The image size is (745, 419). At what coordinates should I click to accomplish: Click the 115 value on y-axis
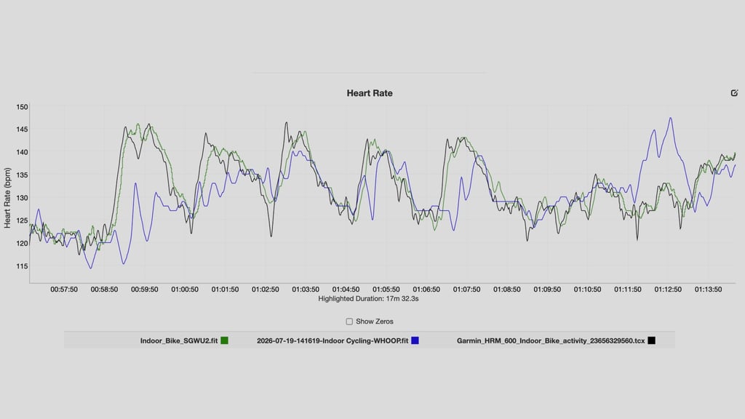22,266
